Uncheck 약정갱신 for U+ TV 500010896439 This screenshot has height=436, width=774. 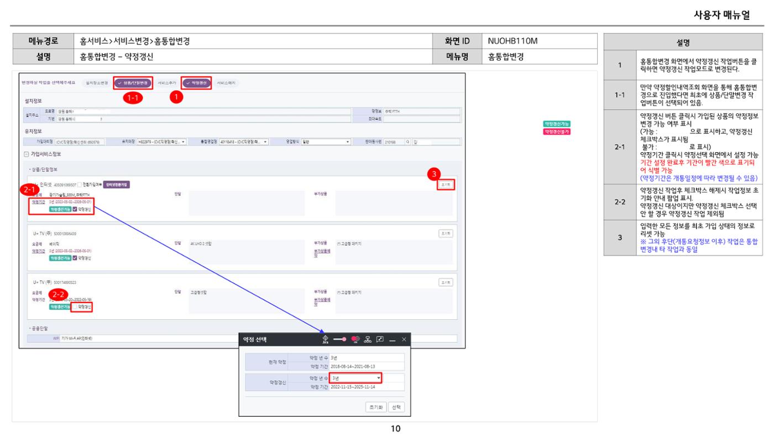[x=76, y=258]
